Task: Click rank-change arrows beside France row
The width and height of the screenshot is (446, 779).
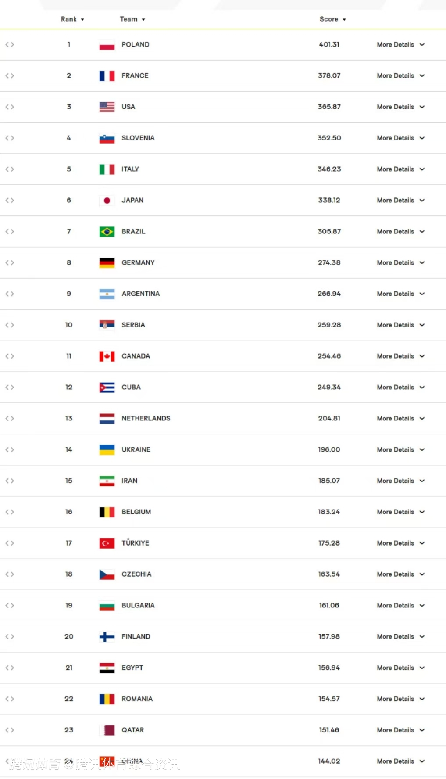Action: point(10,76)
